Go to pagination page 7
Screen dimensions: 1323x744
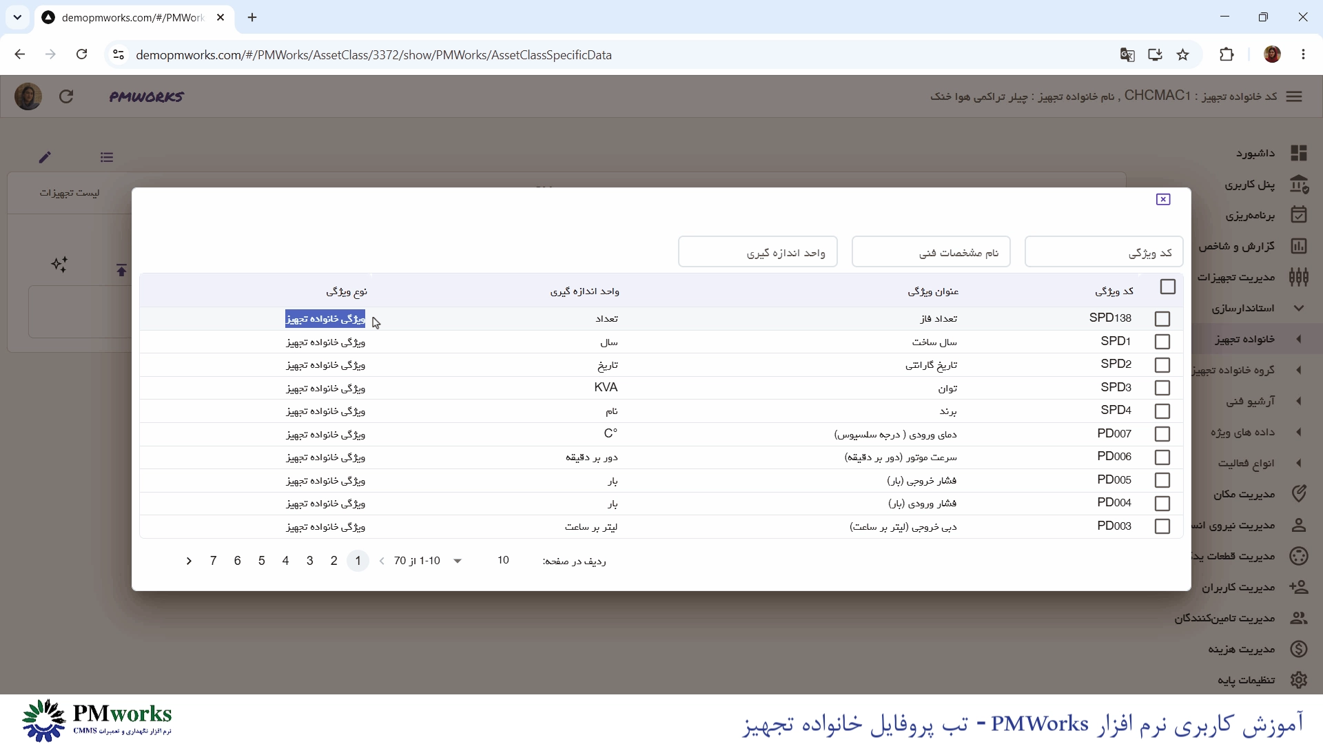click(x=214, y=561)
